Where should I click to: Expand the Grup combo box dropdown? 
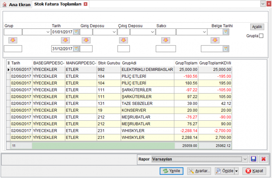(48, 32)
